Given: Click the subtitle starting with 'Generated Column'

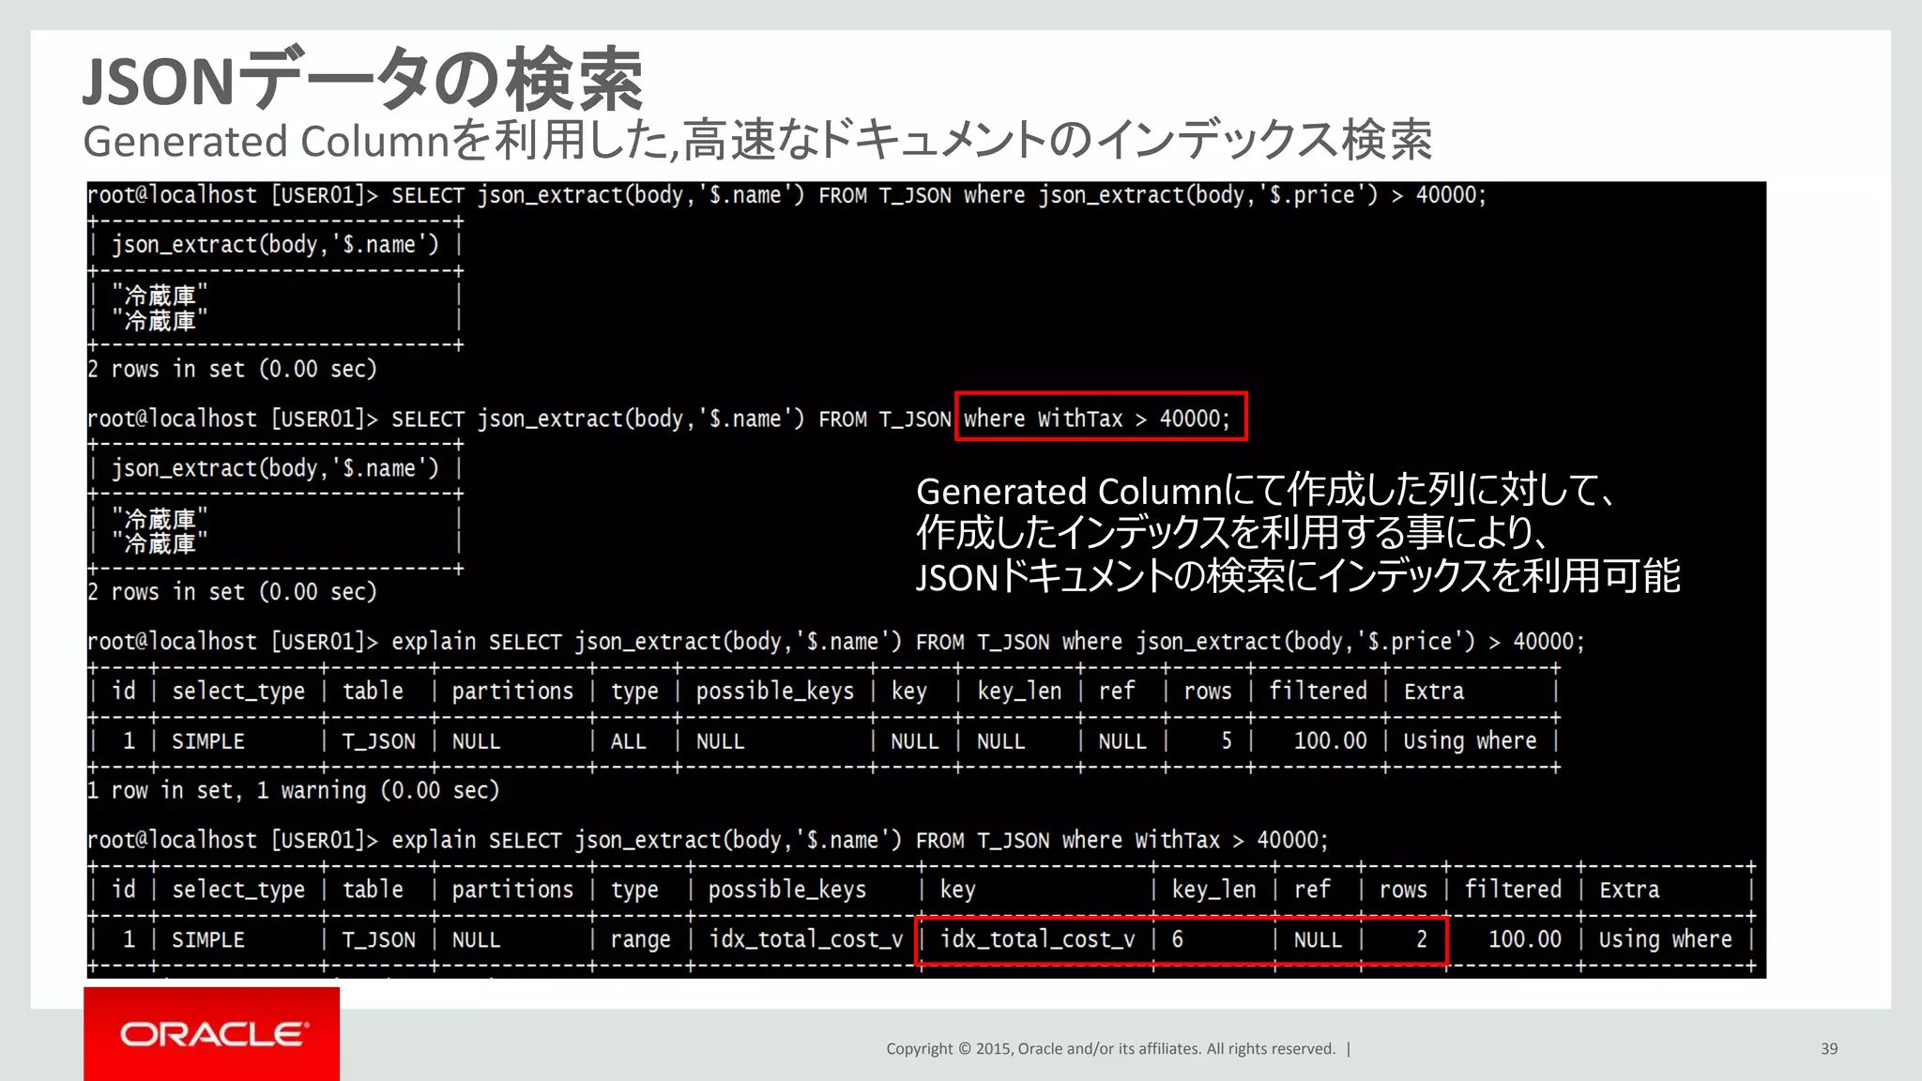Looking at the screenshot, I should (x=756, y=141).
